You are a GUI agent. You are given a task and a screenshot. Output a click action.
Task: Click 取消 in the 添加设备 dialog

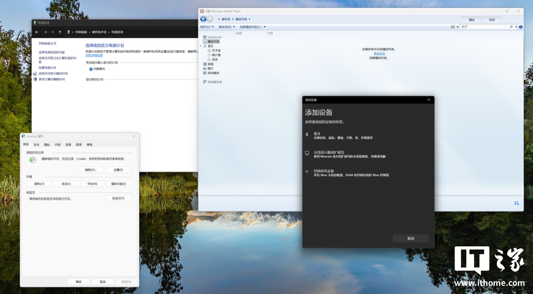[411, 239]
